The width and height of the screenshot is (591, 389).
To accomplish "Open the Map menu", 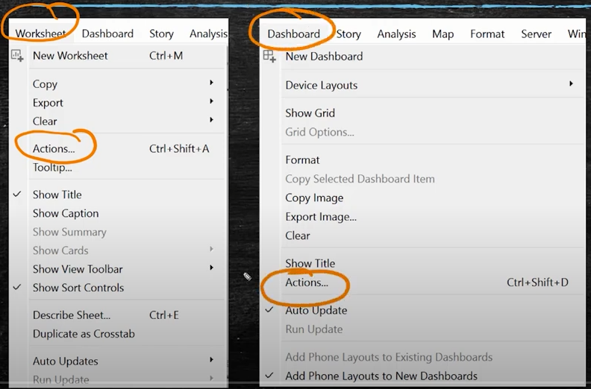I will 443,34.
